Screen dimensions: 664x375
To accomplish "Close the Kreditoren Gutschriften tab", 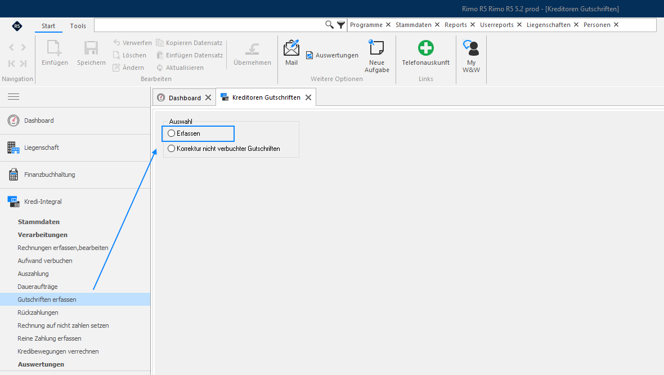I will [x=308, y=97].
